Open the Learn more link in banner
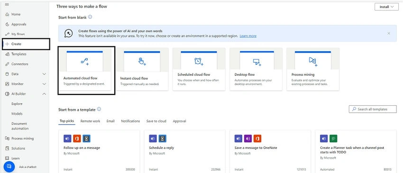403x173 pixels. pyautogui.click(x=248, y=36)
